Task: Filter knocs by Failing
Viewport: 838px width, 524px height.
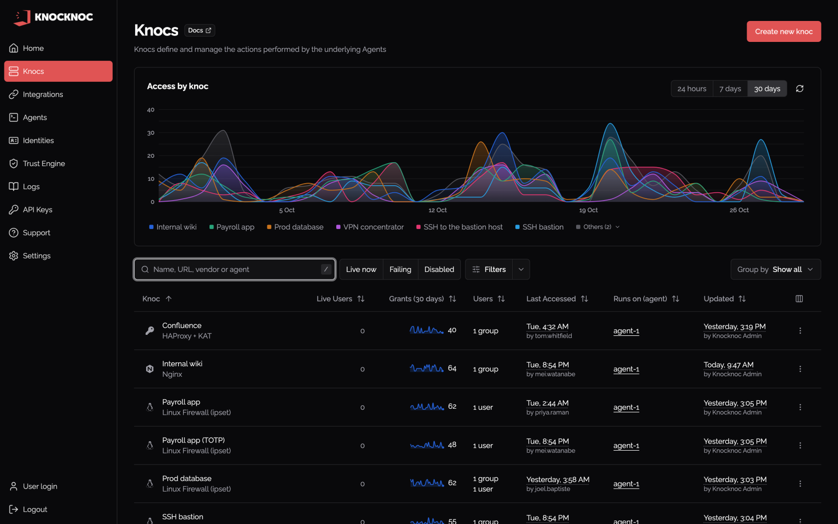Action: 400,269
